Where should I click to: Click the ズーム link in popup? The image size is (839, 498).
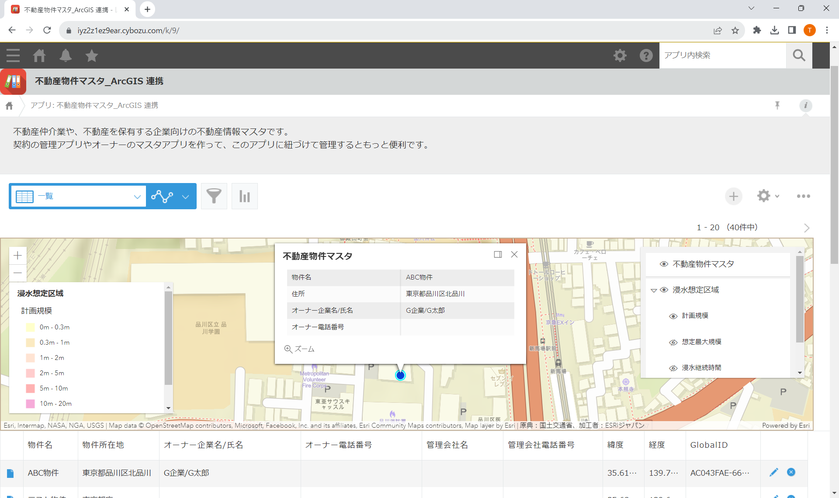pyautogui.click(x=299, y=349)
